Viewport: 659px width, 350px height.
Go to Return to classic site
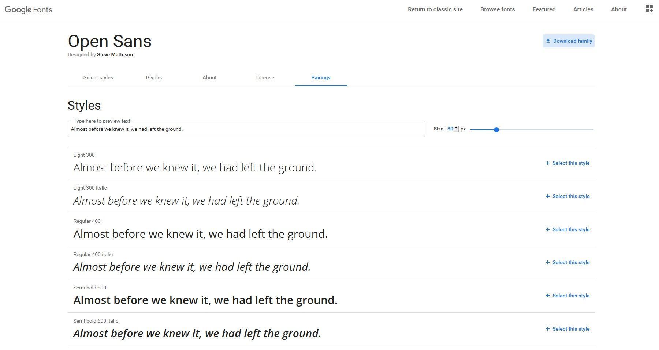435,9
